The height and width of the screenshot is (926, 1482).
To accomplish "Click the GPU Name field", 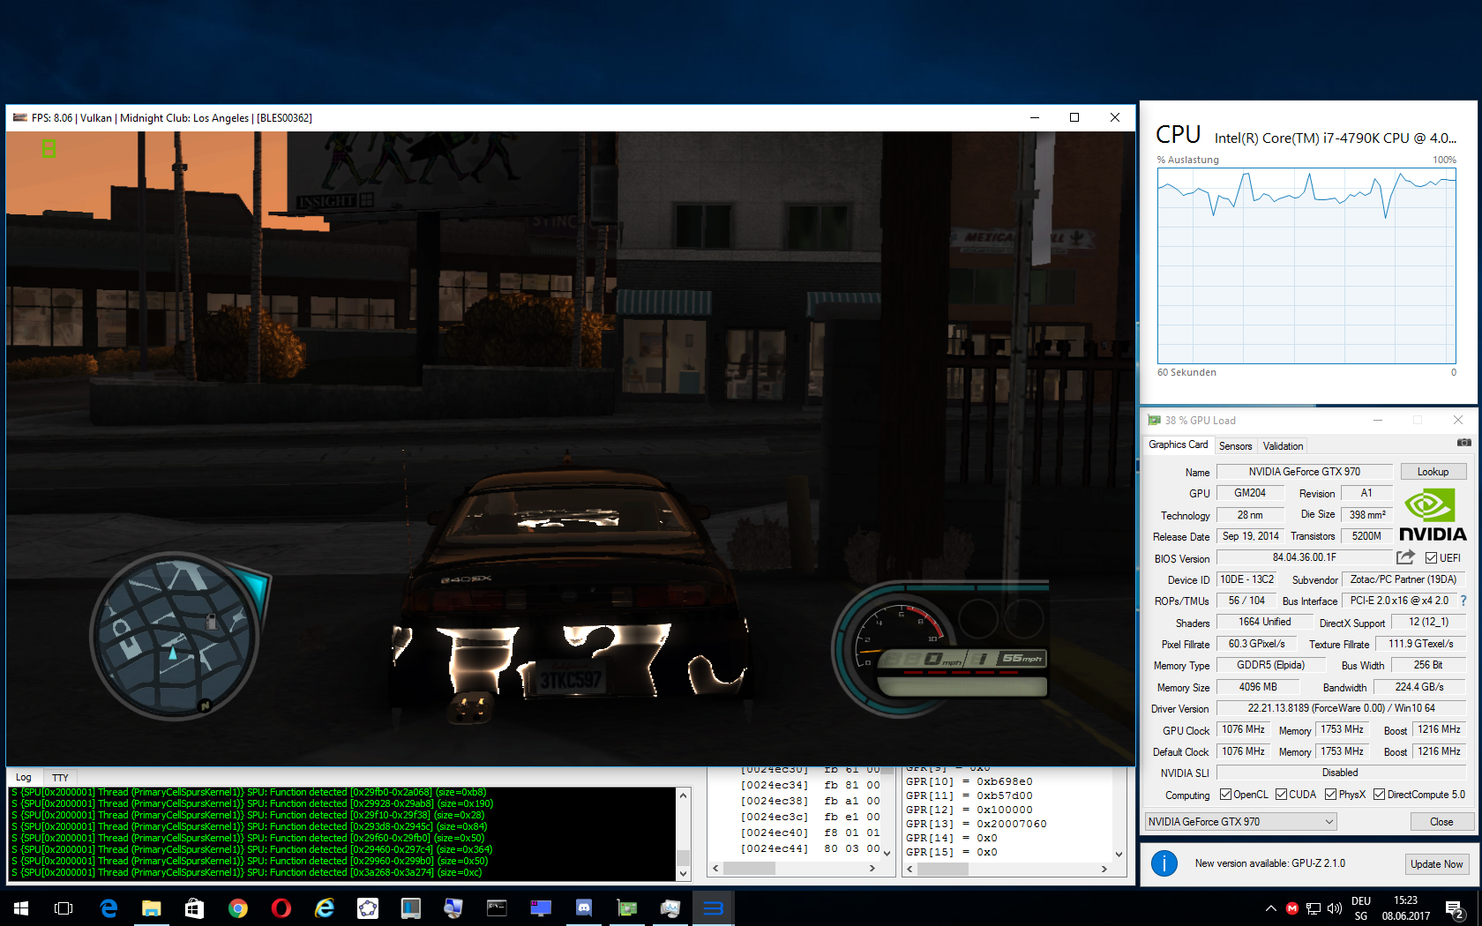I will click(1304, 472).
